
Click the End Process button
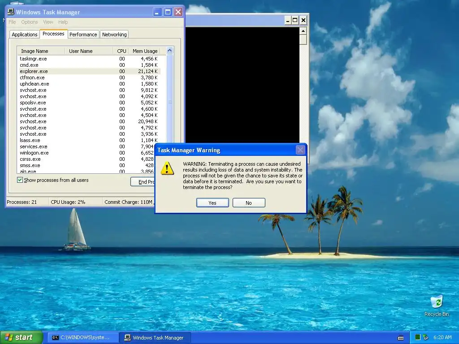tap(143, 182)
